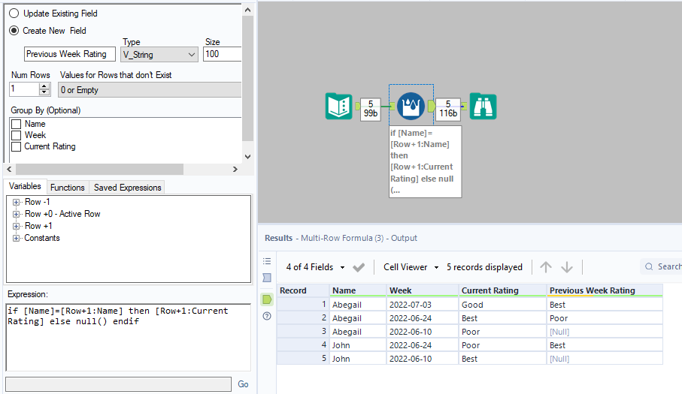Image resolution: width=682 pixels, height=394 pixels.
Task: Click the messages list icon in Results panel
Action: [x=267, y=261]
